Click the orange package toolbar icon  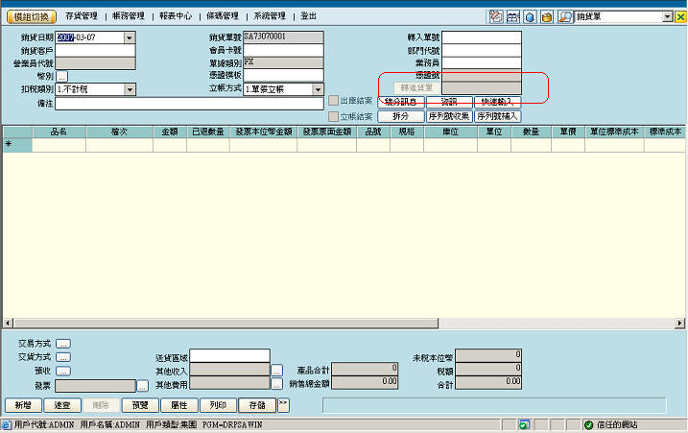(x=546, y=17)
